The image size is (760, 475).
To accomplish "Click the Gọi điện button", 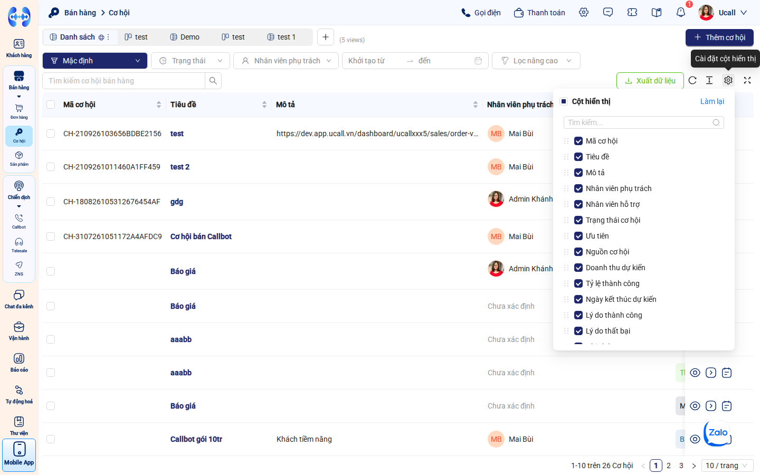I will (x=481, y=13).
